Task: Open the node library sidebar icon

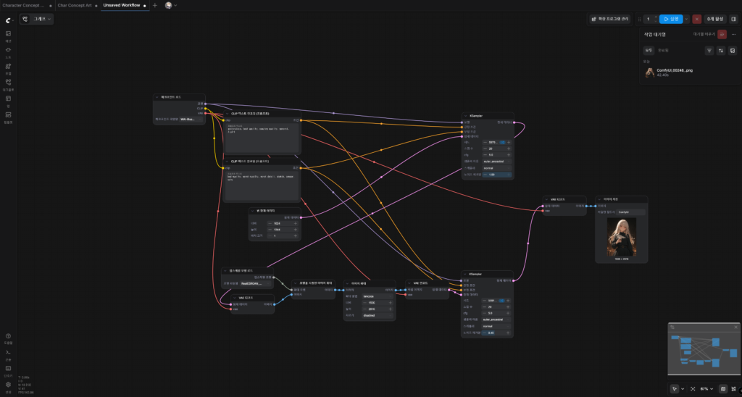Action: click(x=8, y=52)
